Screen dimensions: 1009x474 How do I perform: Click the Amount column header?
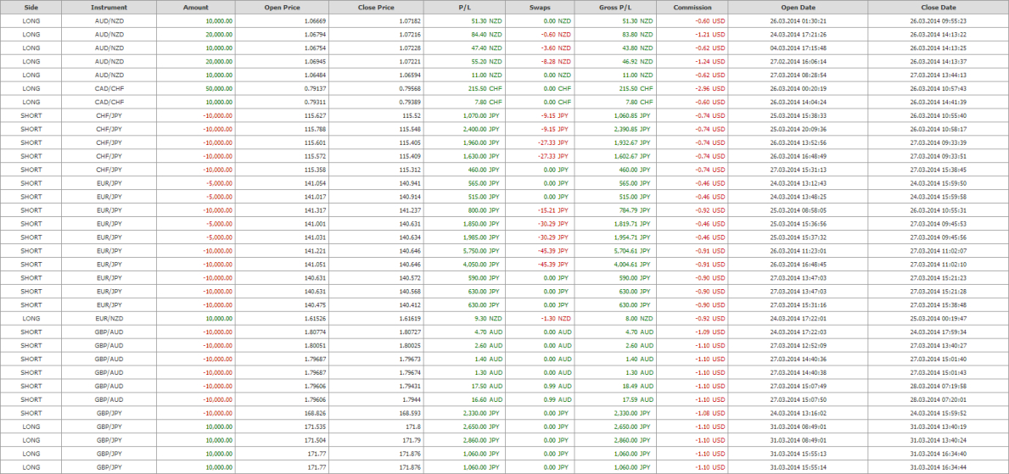[196, 8]
